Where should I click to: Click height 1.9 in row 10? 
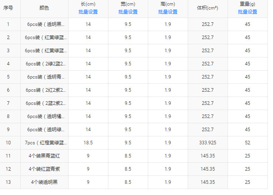(x=168, y=143)
